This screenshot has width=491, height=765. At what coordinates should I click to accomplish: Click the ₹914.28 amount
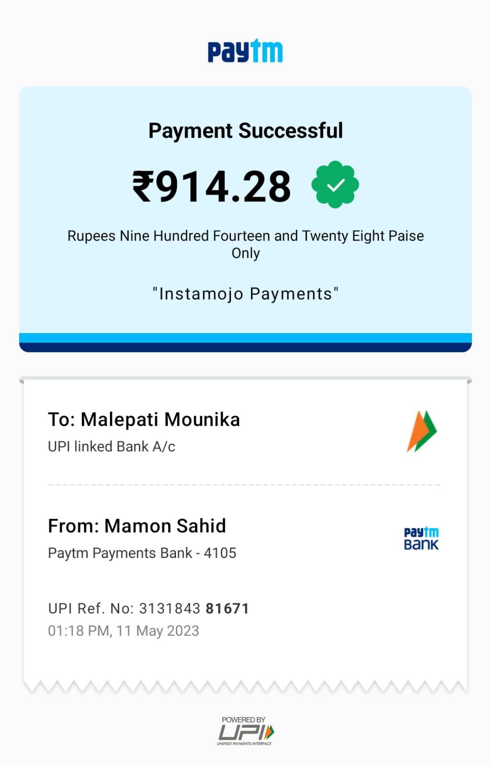tap(212, 186)
